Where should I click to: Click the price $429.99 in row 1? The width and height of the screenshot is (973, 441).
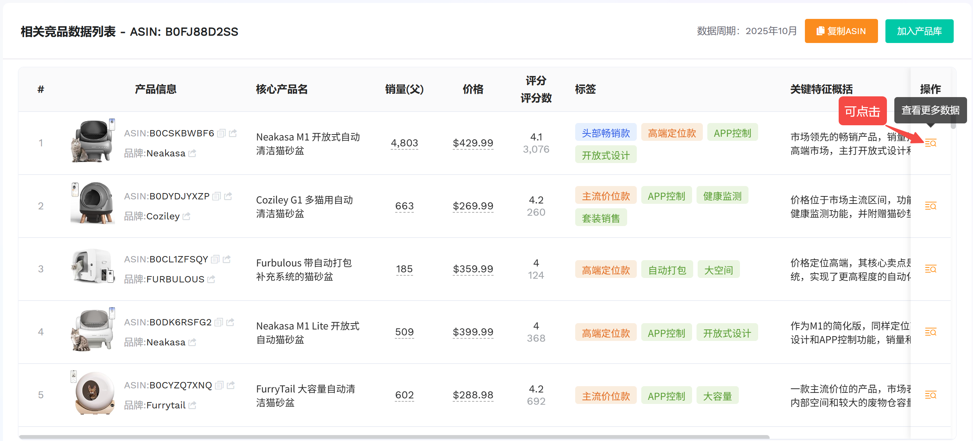[x=473, y=143]
